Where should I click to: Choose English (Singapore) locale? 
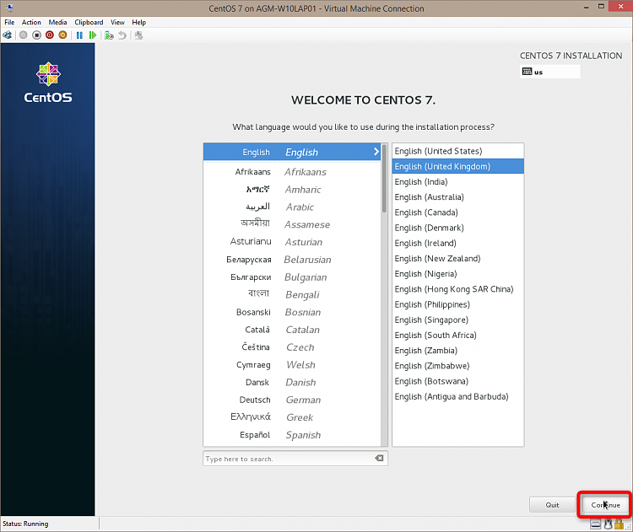(x=457, y=320)
